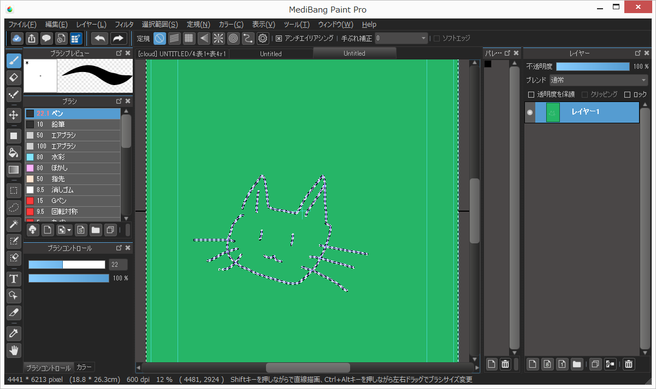Select the 水彩 brush
Image resolution: width=656 pixels, height=389 pixels.
[x=72, y=157]
